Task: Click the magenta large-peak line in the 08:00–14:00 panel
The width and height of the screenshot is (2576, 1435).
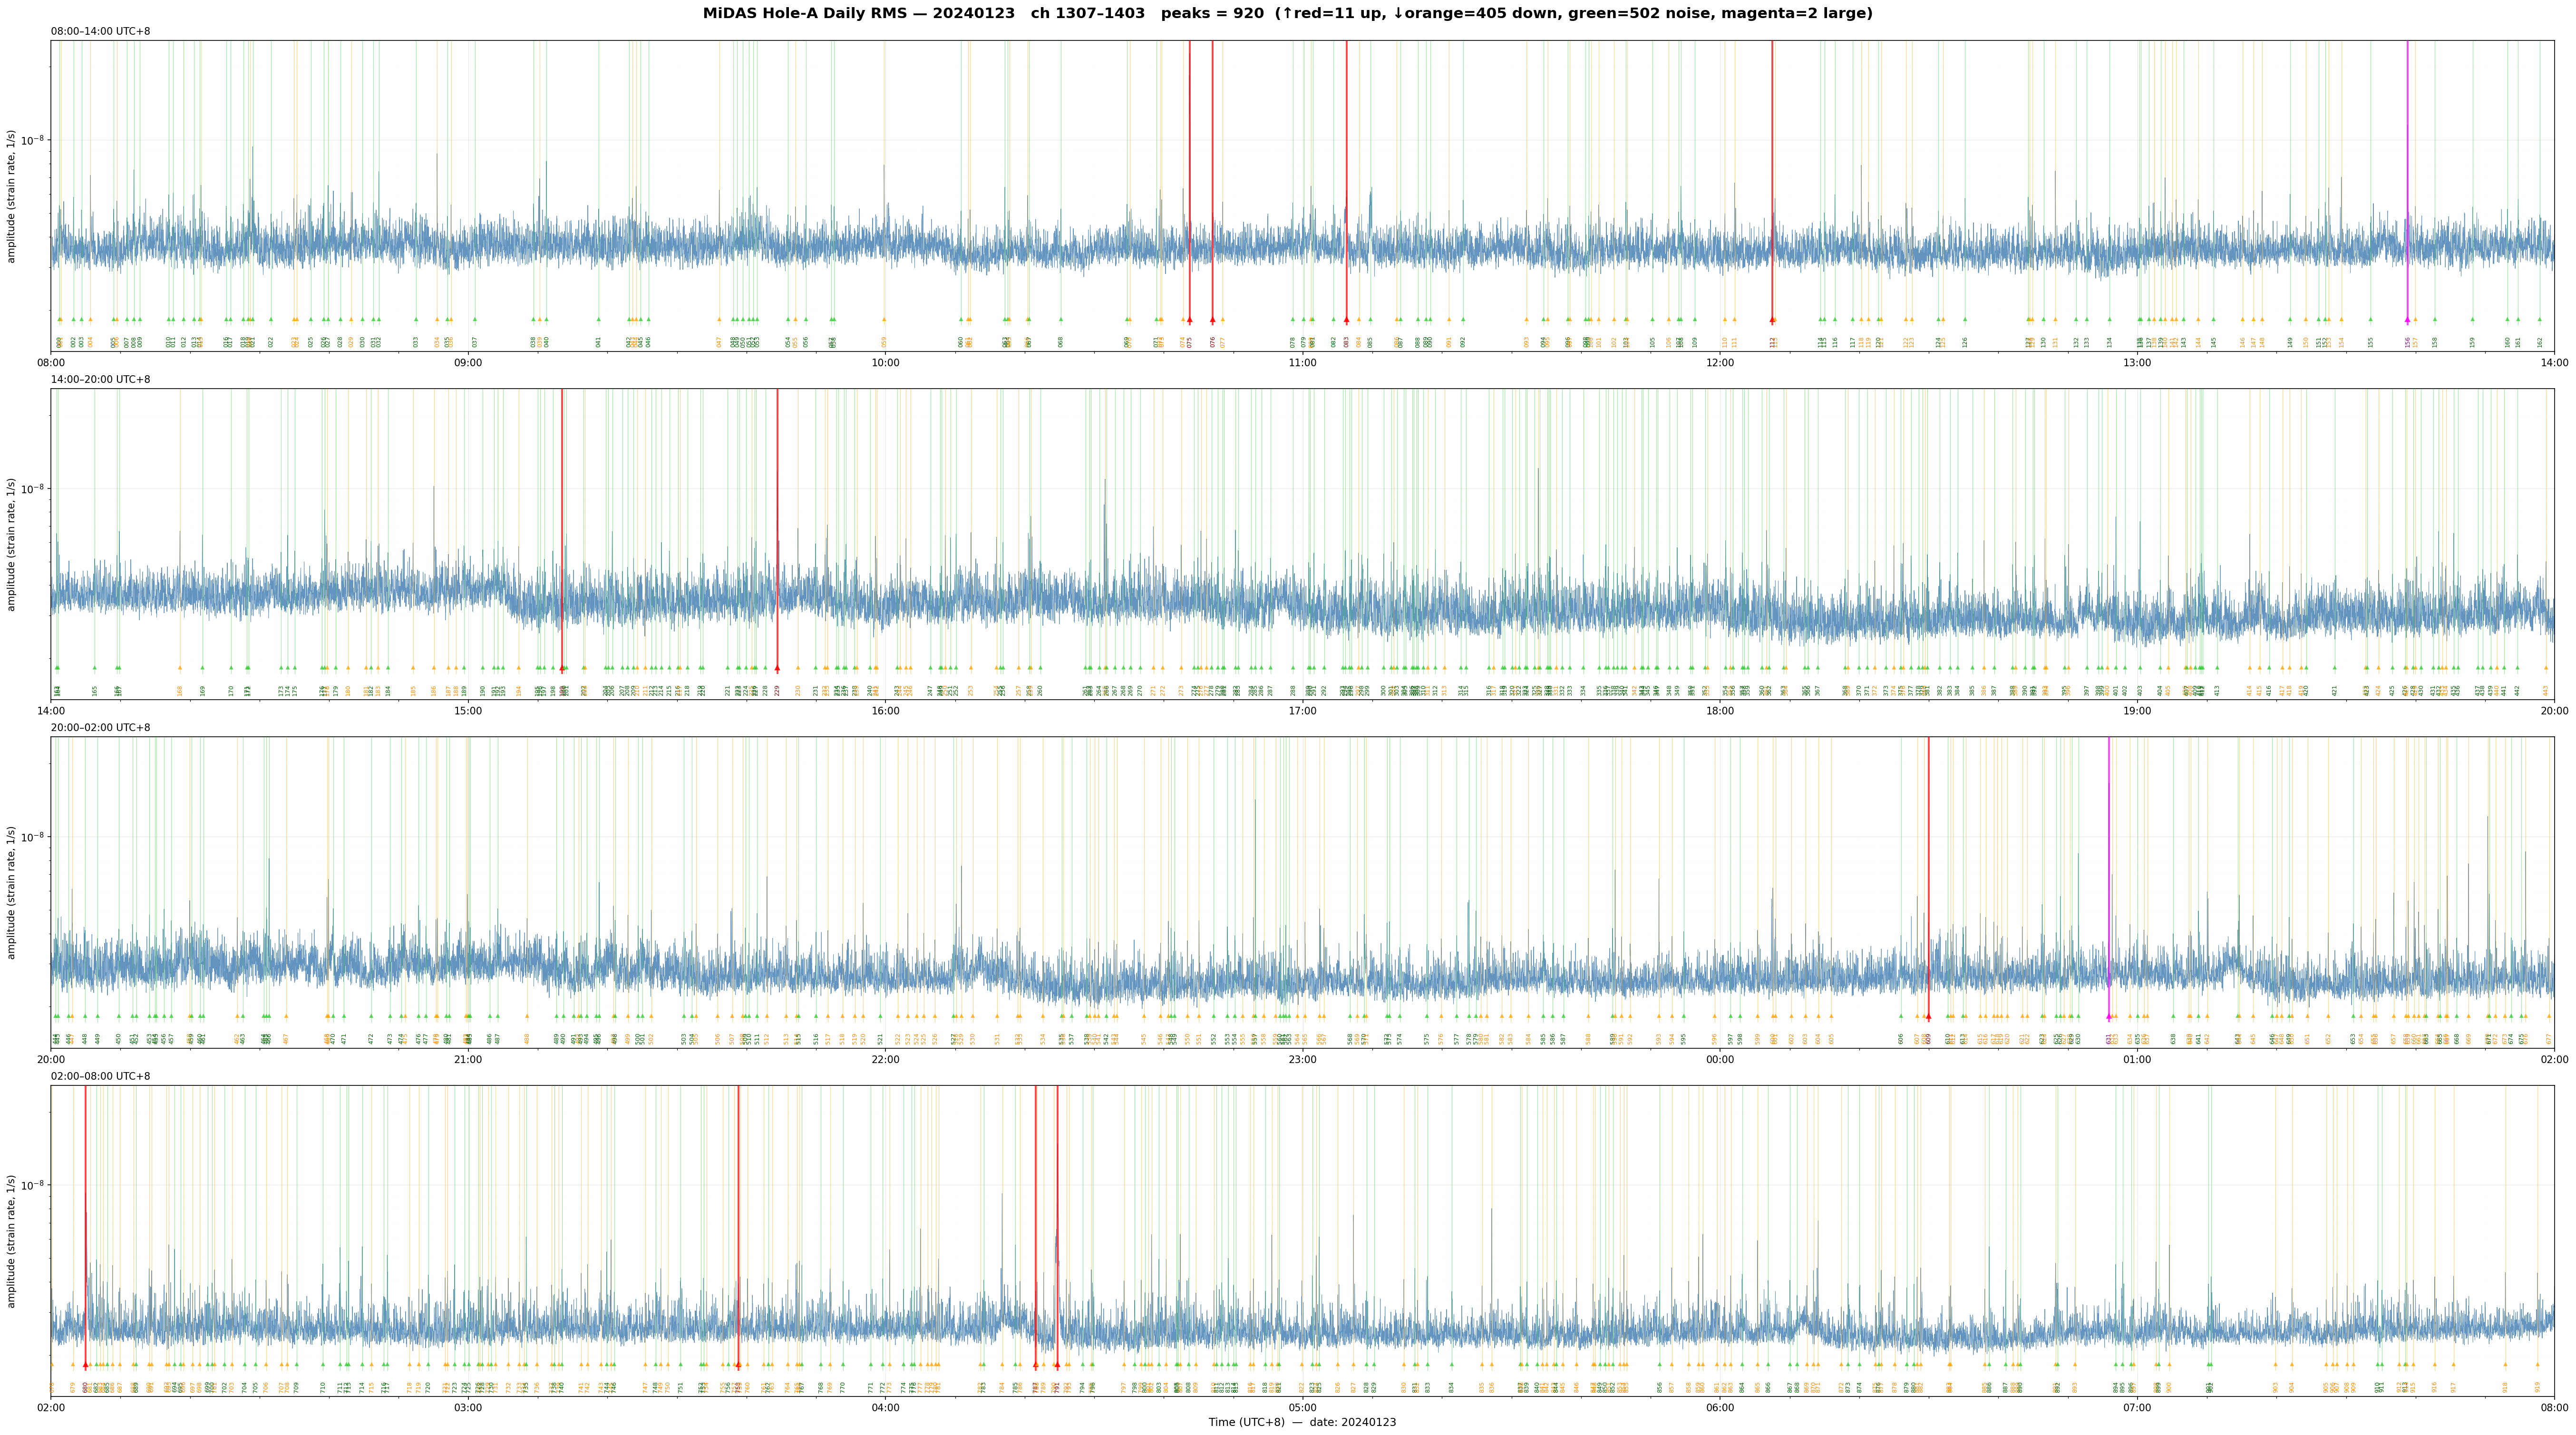Action: 2407,180
